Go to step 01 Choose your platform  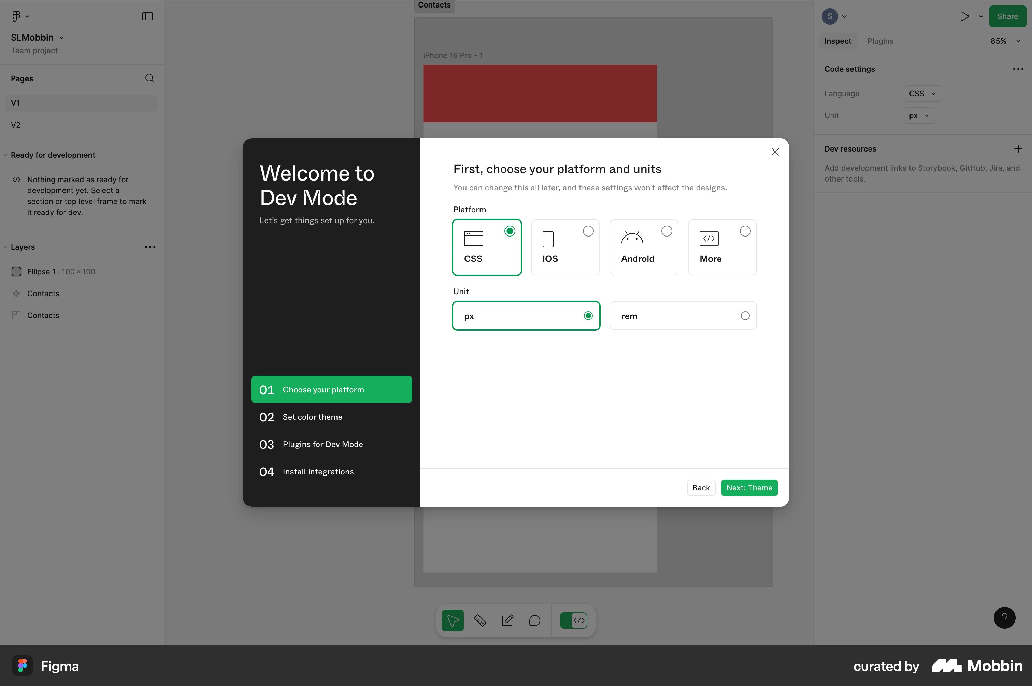tap(331, 389)
